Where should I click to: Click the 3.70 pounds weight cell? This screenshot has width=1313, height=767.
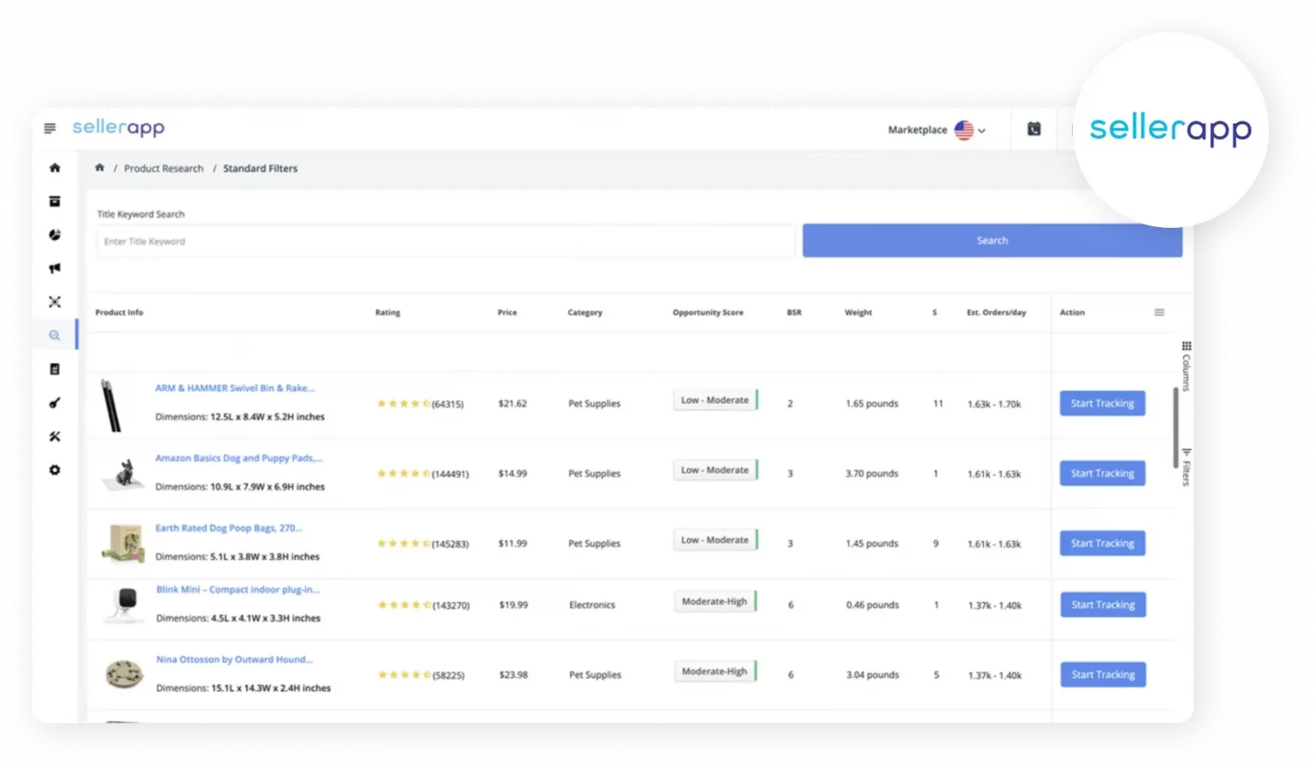tap(871, 473)
